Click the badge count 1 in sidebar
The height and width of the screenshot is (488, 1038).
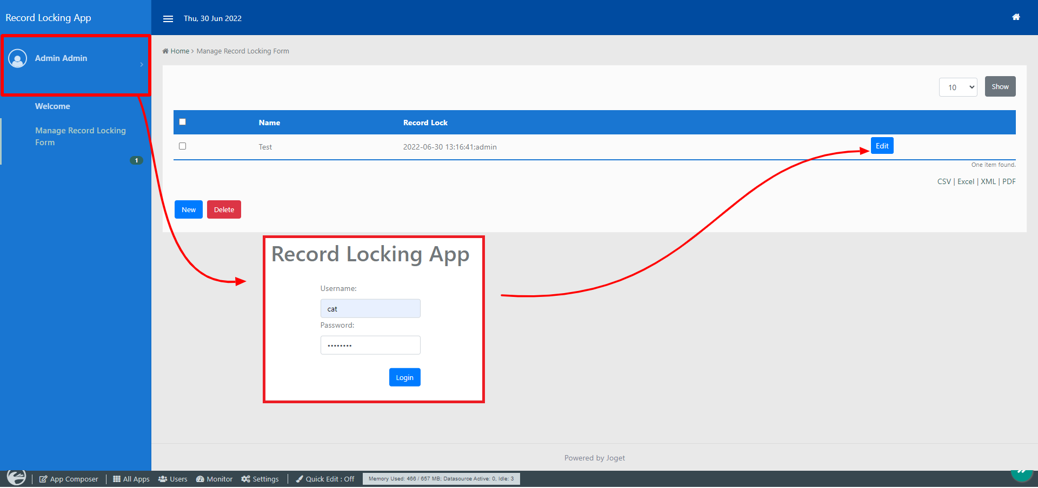point(137,160)
